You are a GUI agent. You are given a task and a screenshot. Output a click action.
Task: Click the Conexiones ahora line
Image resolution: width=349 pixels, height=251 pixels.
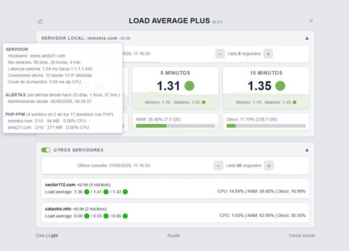[50, 75]
